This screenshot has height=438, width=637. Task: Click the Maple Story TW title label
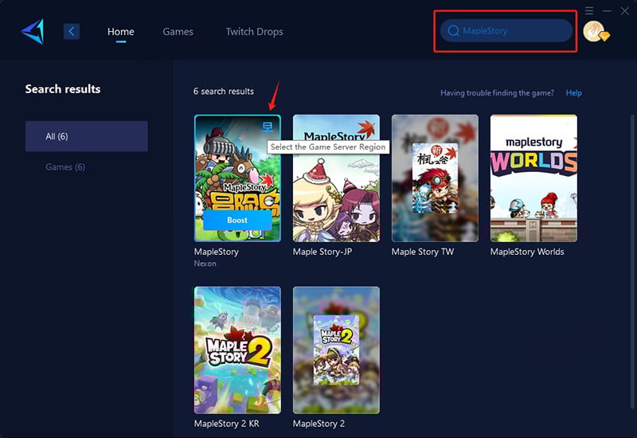pos(423,252)
